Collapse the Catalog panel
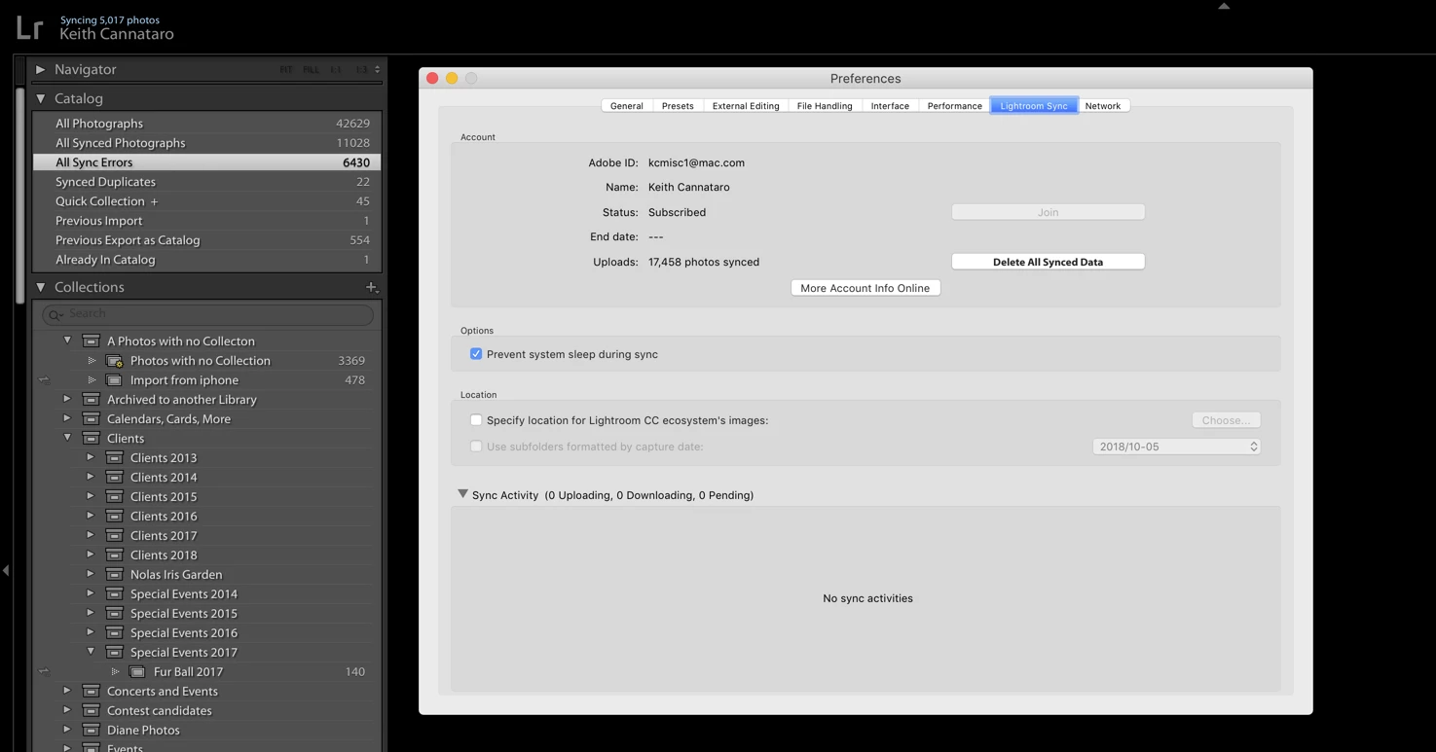 coord(41,98)
